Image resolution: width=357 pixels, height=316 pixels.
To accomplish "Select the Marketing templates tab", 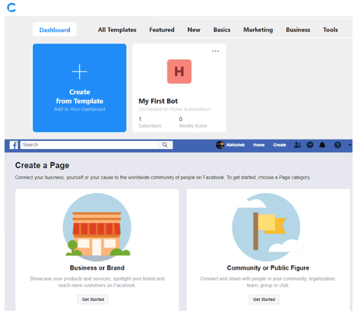I will point(258,30).
